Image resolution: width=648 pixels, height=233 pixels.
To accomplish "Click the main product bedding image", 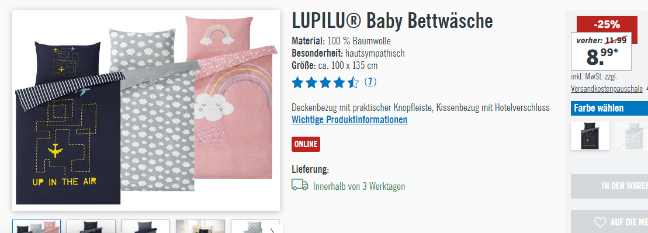I will tap(146, 110).
